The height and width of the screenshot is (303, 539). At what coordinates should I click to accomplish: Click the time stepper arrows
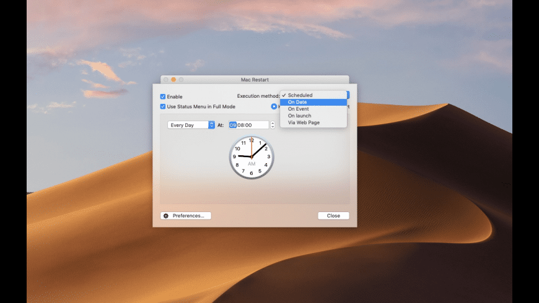point(273,125)
